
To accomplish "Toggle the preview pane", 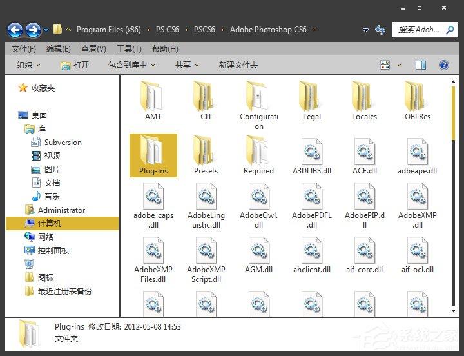I will tap(420, 65).
